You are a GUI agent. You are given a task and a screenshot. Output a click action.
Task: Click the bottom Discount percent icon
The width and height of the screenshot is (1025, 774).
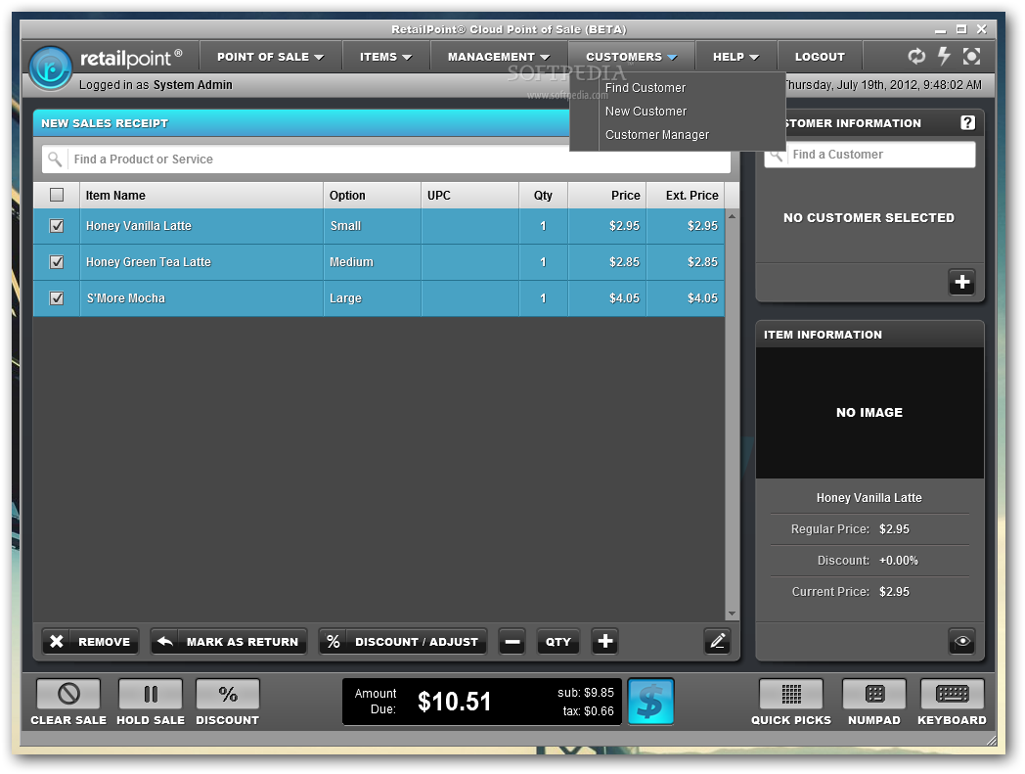click(228, 694)
